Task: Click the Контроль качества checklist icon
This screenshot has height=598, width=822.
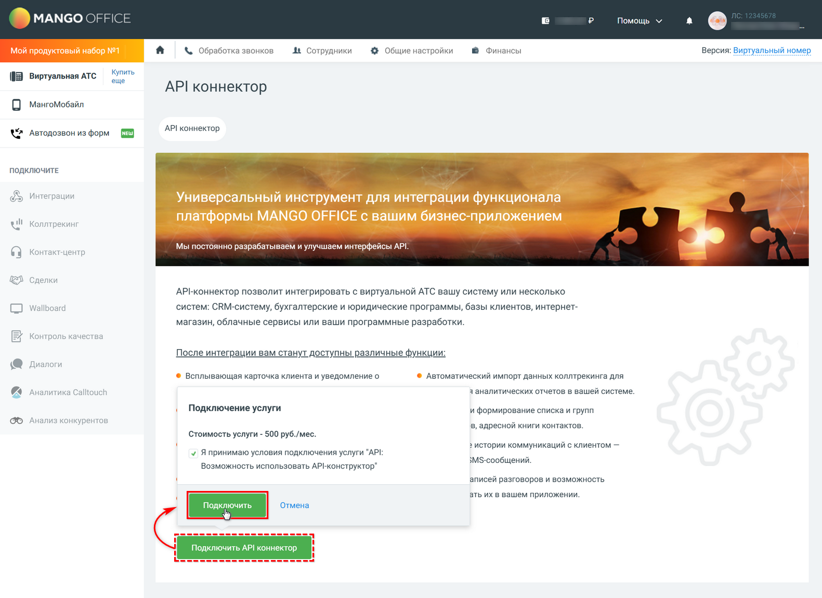Action: click(x=17, y=336)
